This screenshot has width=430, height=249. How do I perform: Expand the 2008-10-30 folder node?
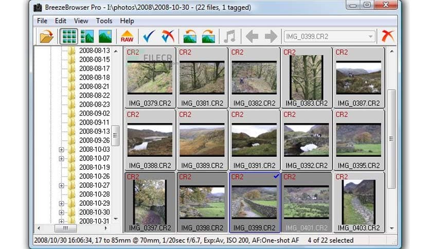tap(61, 212)
